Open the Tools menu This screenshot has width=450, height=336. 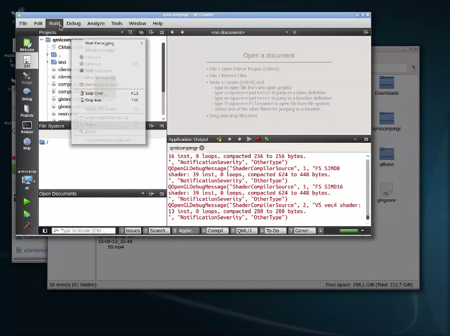coord(117,24)
